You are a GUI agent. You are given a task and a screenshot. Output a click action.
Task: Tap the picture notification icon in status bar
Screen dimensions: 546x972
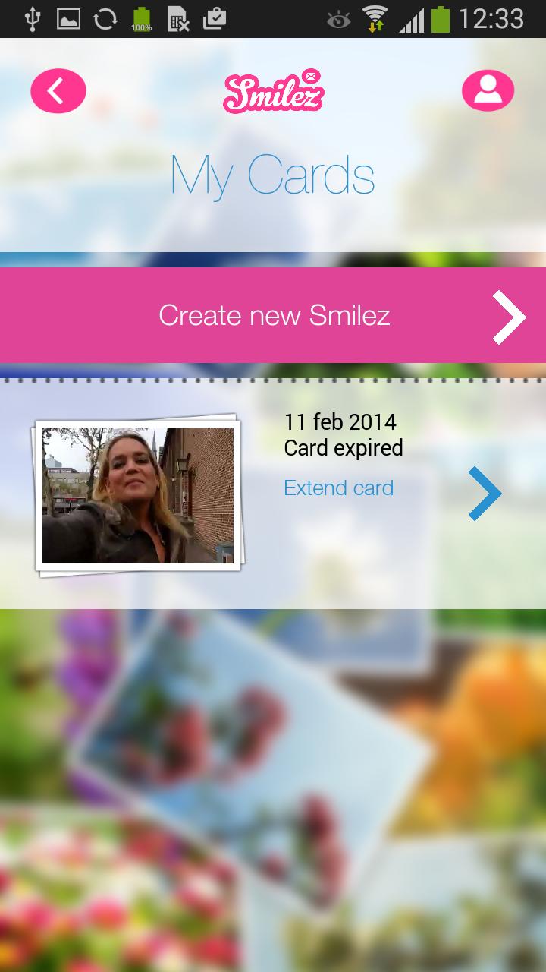click(x=68, y=19)
